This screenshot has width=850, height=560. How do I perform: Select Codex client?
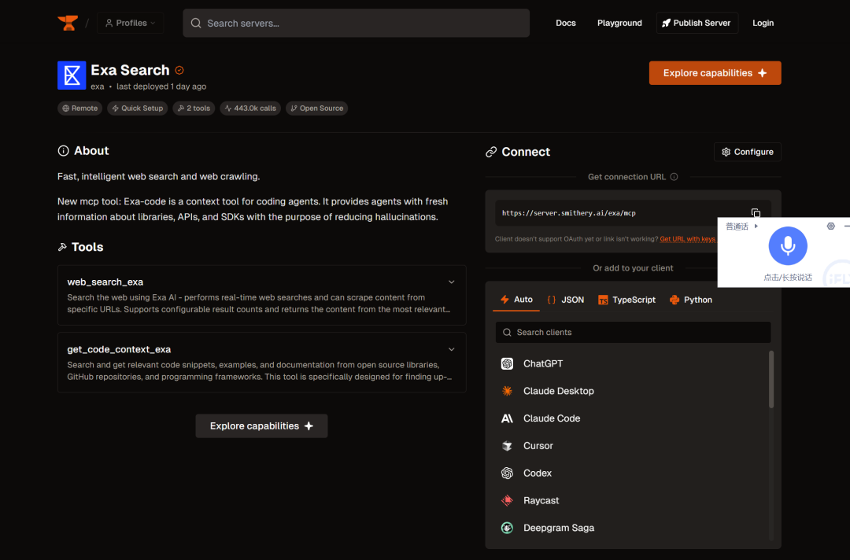point(632,473)
